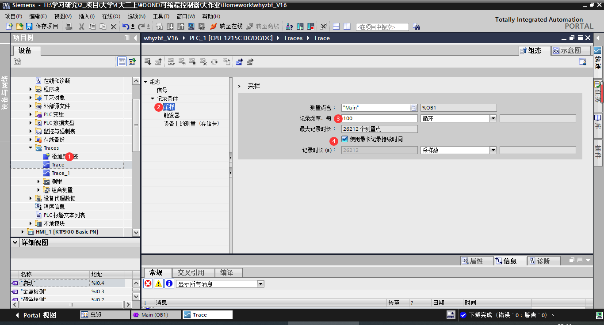Click the Copy icon in toolbar
The image size is (604, 325).
[x=92, y=26]
